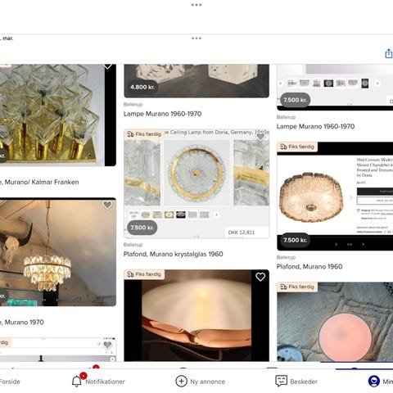Click Fiks færdig badge on Doria lamp listing

click(144, 134)
